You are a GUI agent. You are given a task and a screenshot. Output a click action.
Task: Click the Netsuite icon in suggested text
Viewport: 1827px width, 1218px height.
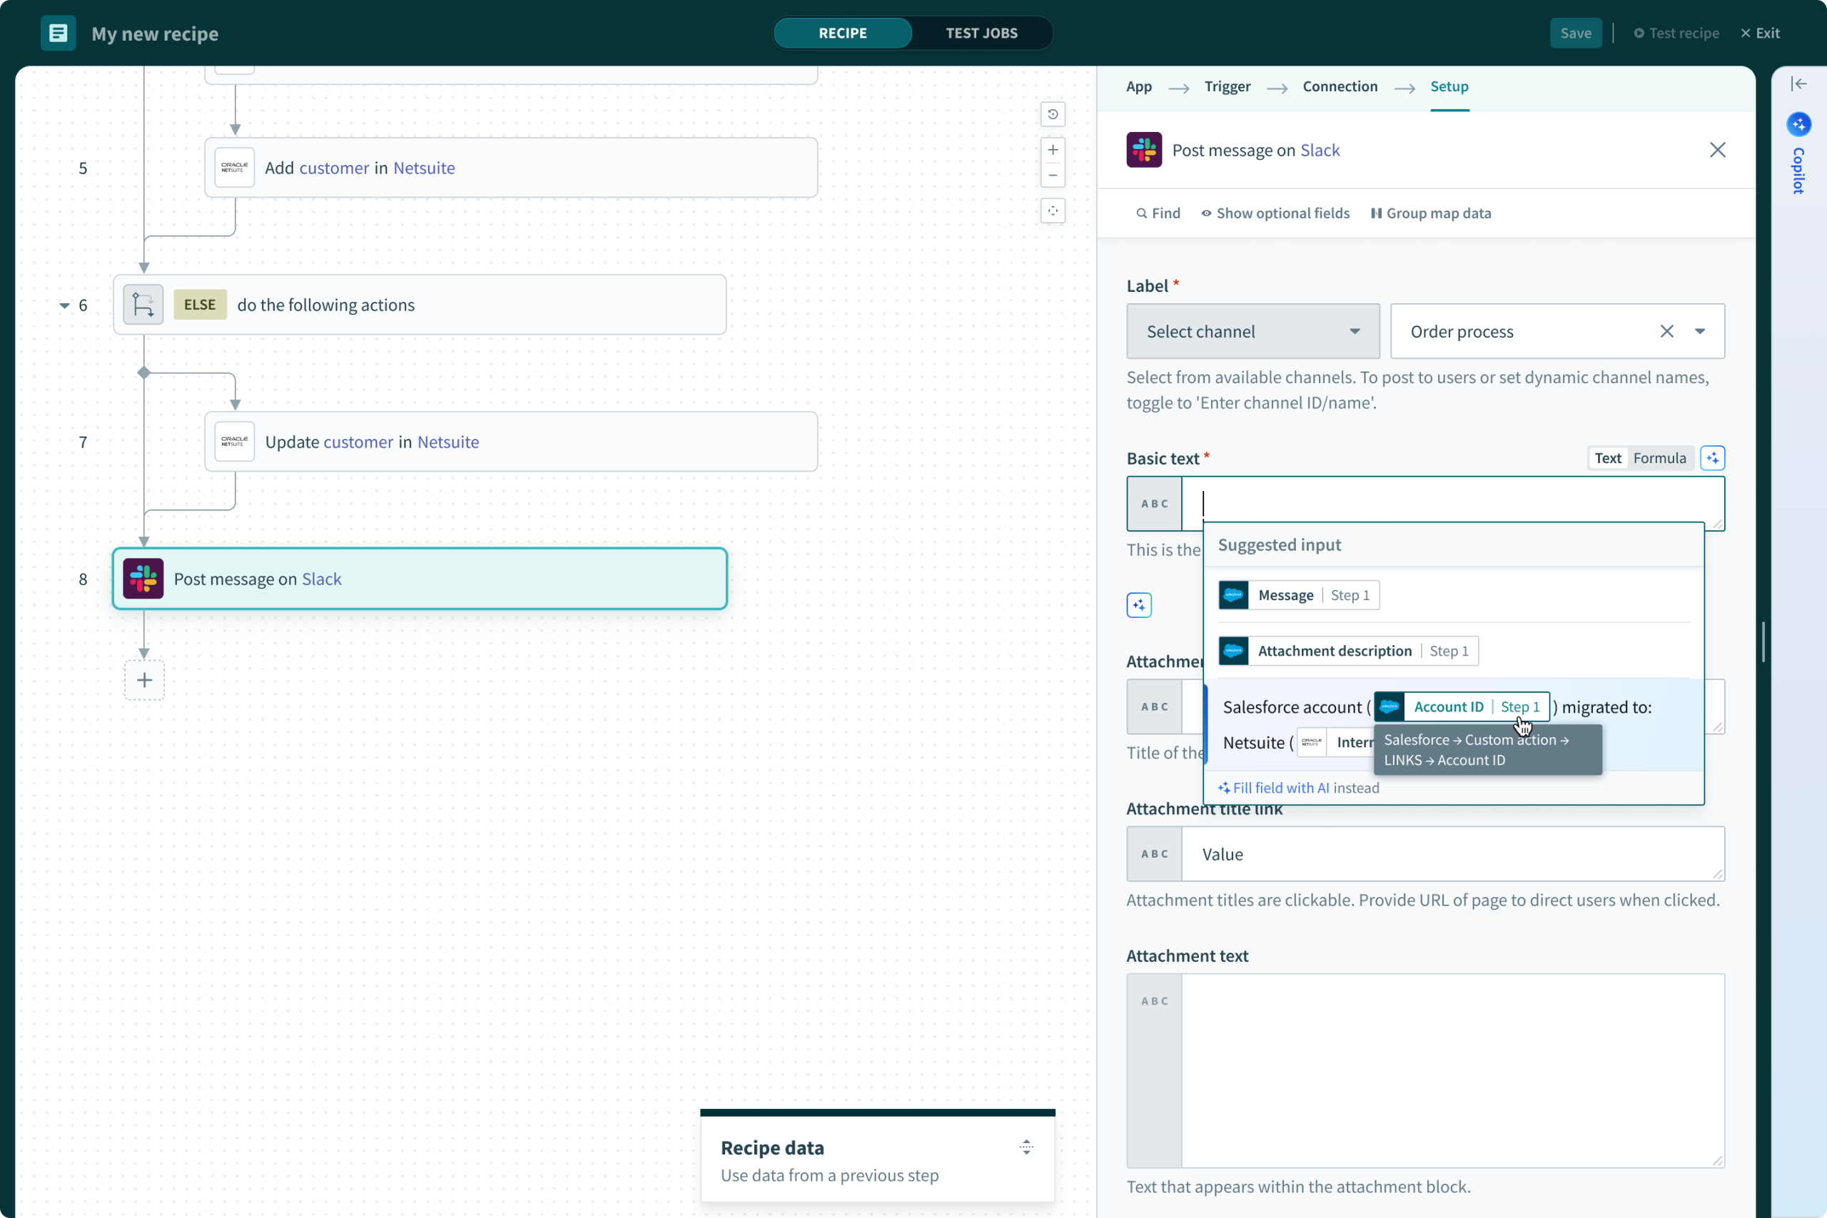pyautogui.click(x=1312, y=743)
